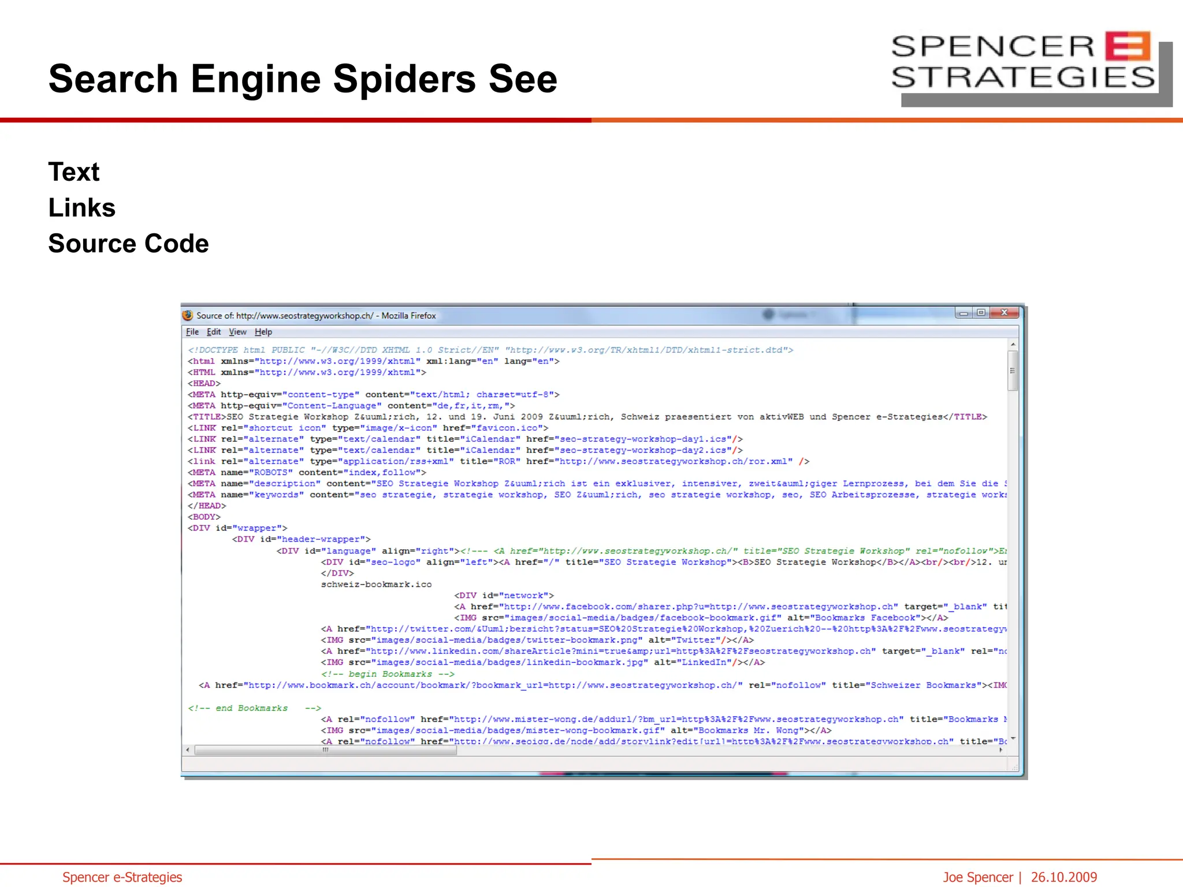Click the TITLE tag line in source
The image size is (1183, 887).
click(x=587, y=417)
